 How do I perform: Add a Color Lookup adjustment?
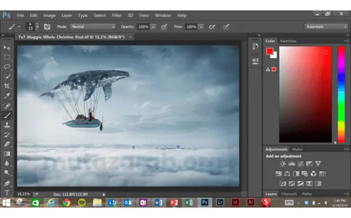(322, 173)
